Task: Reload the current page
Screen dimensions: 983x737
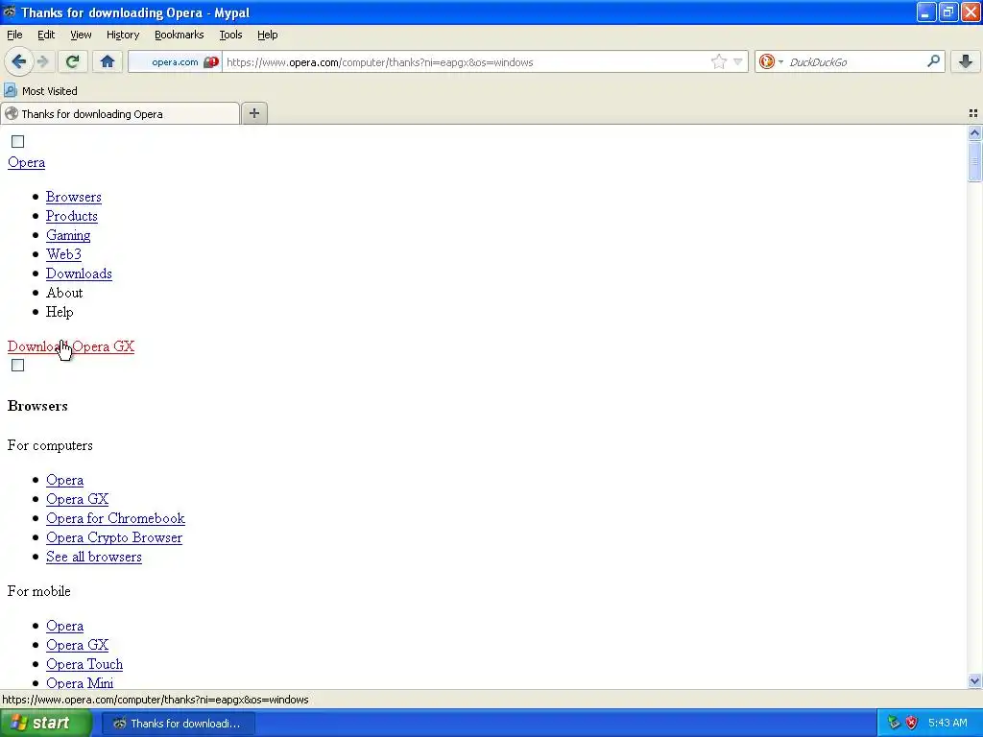Action: pyautogui.click(x=73, y=61)
